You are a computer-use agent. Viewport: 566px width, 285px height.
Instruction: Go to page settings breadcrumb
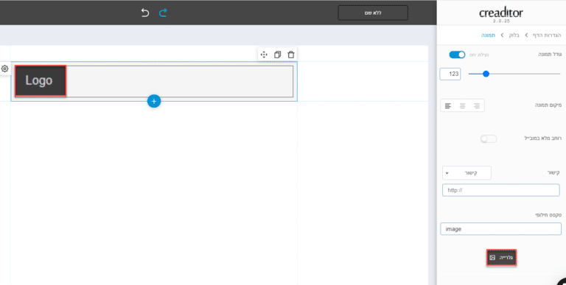[x=547, y=35]
